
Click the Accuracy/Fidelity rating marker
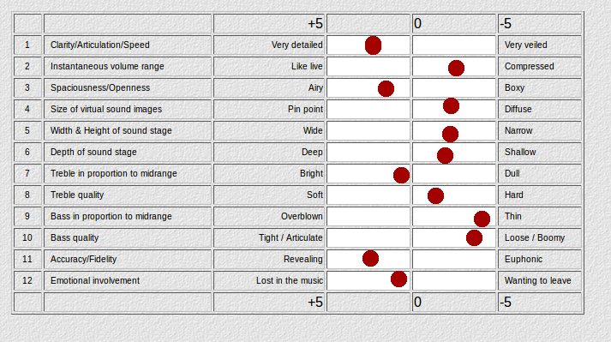point(370,258)
